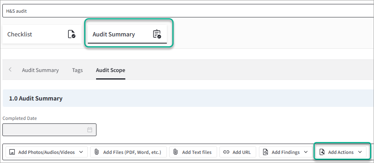374x163 pixels.
Task: Open the Tags sub-tab
Action: [x=77, y=70]
